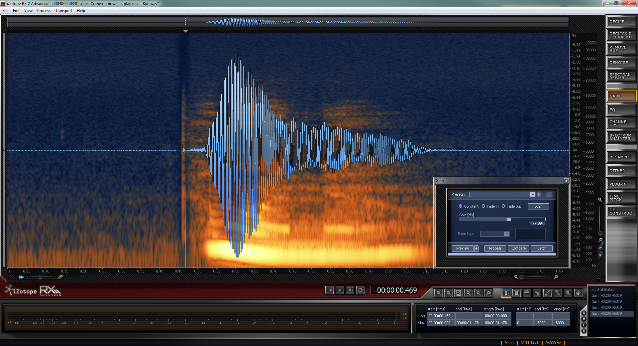Screen dimensions: 638x346
Task: Select the hand grab tool
Action: click(578, 293)
